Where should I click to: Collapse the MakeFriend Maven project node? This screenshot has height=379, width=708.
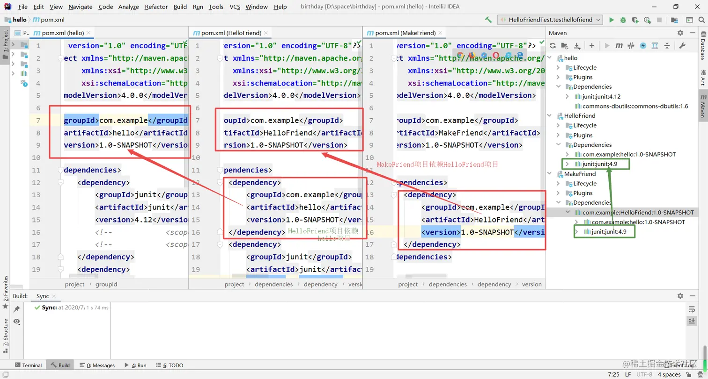(x=550, y=174)
